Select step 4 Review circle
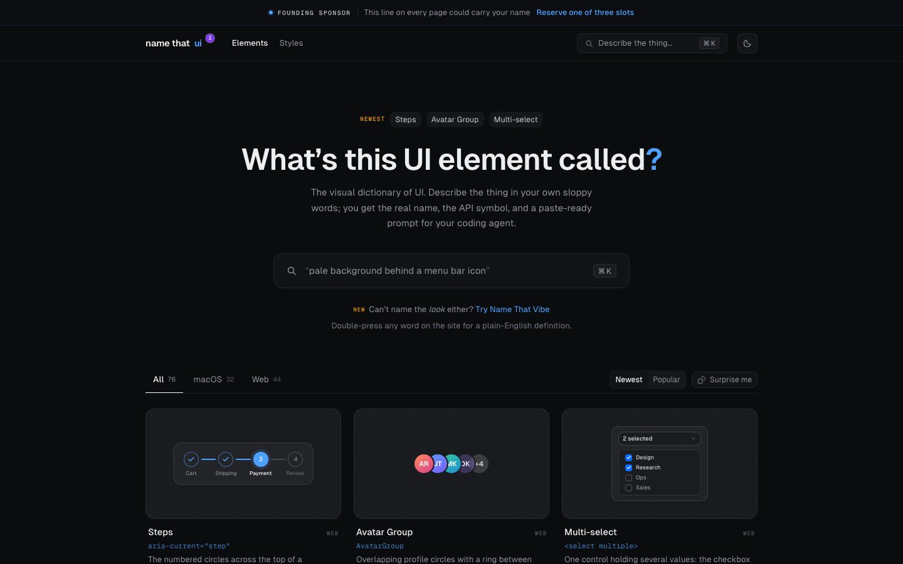 click(x=295, y=459)
